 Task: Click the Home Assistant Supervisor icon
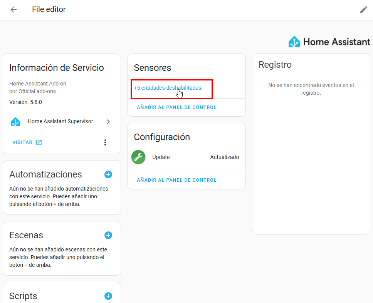[15, 122]
